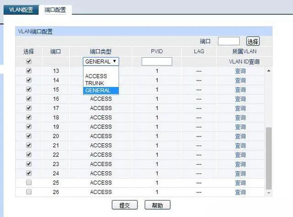Screen dimensions: 293x217
Task: Toggle the select-all checkbox in header row
Action: pyautogui.click(x=29, y=61)
